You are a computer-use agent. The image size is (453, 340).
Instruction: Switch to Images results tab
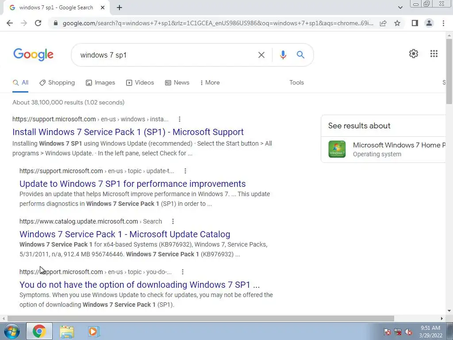pyautogui.click(x=100, y=83)
